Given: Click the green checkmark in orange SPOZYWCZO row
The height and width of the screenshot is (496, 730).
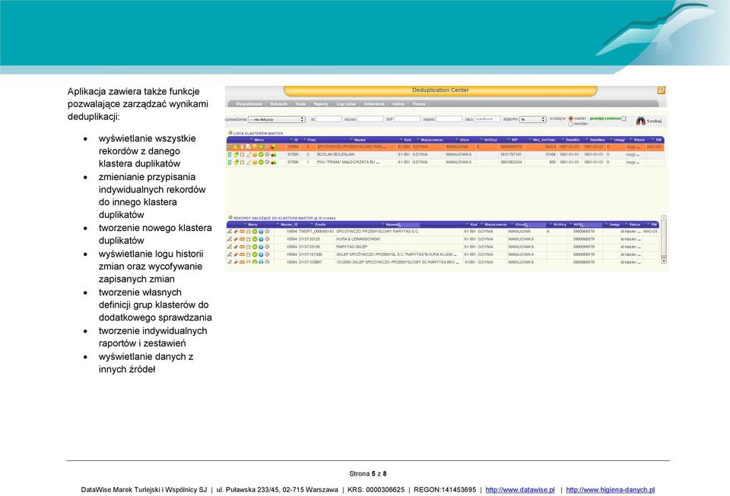Looking at the screenshot, I should 261,147.
